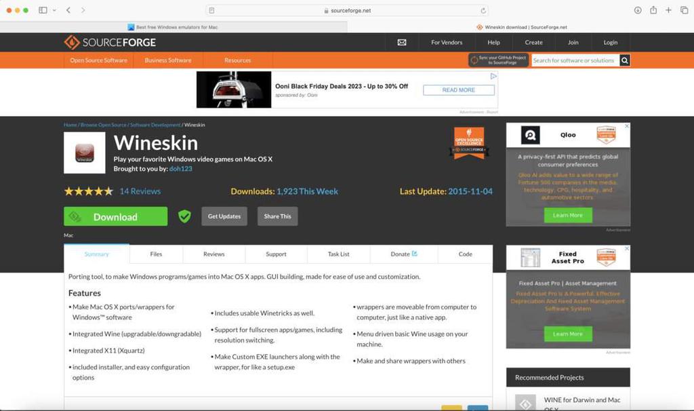
Task: Reload the page with the refresh icon
Action: click(483, 10)
